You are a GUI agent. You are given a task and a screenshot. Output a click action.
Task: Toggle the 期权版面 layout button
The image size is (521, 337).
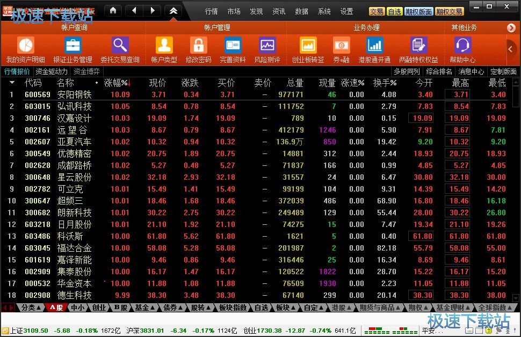pos(418,12)
